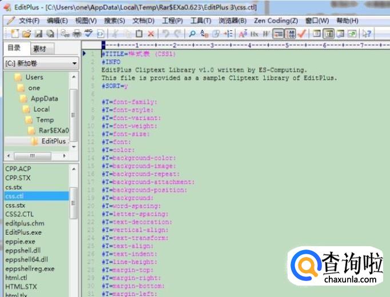Toggle the Directory window button
The image size is (390, 297).
(x=328, y=34)
